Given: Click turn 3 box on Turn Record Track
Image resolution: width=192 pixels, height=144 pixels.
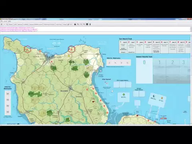Looking at the screenshot, I should tap(140, 47).
